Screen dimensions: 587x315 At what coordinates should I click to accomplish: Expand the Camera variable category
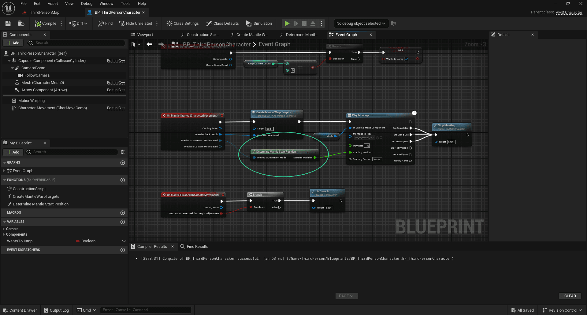[4, 229]
